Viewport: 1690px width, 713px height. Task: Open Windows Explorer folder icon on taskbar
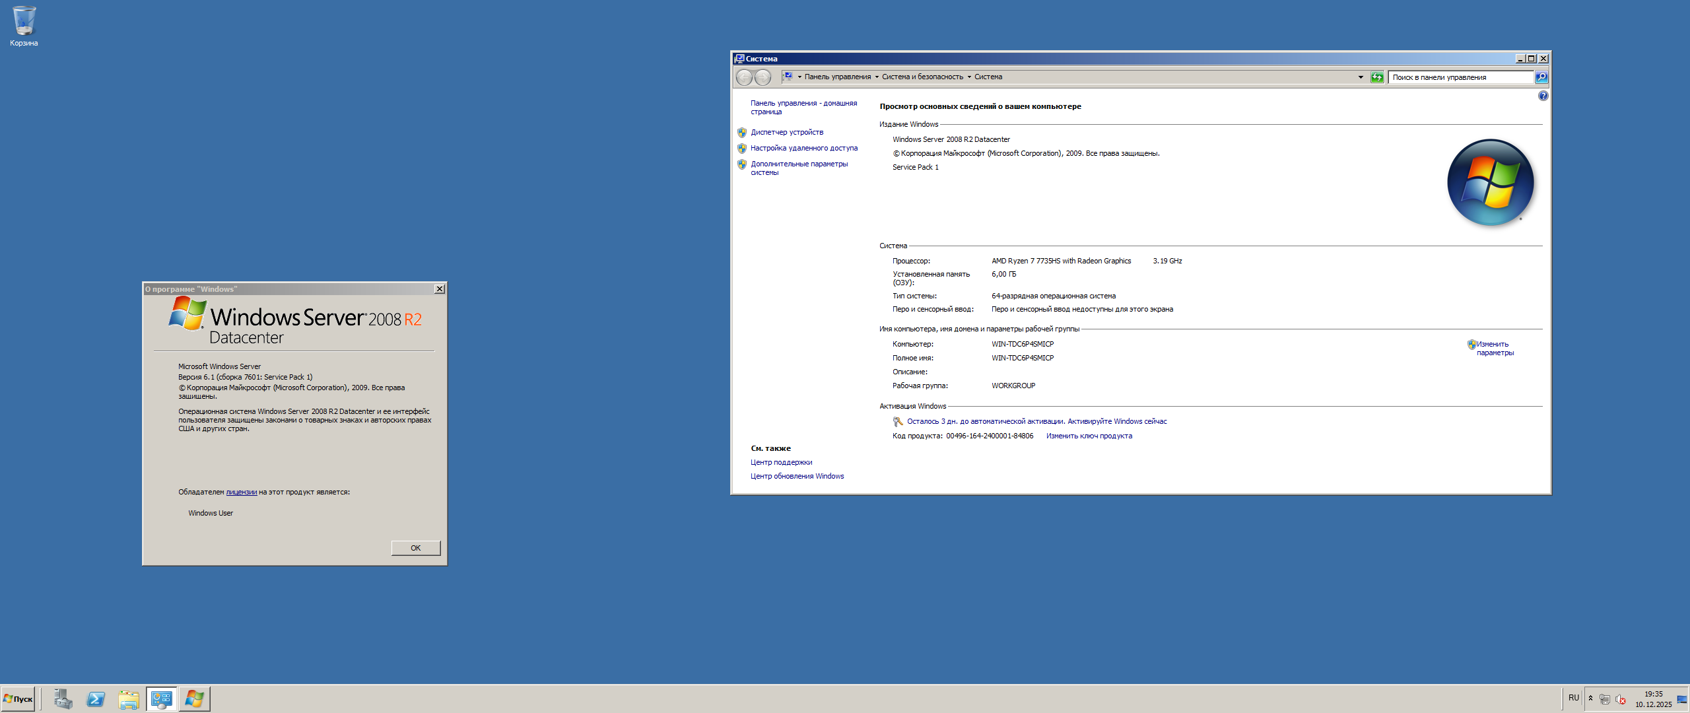[129, 698]
